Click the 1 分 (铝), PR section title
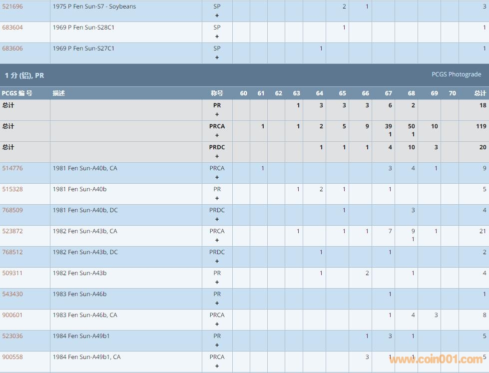This screenshot has height=373, width=489. point(24,75)
